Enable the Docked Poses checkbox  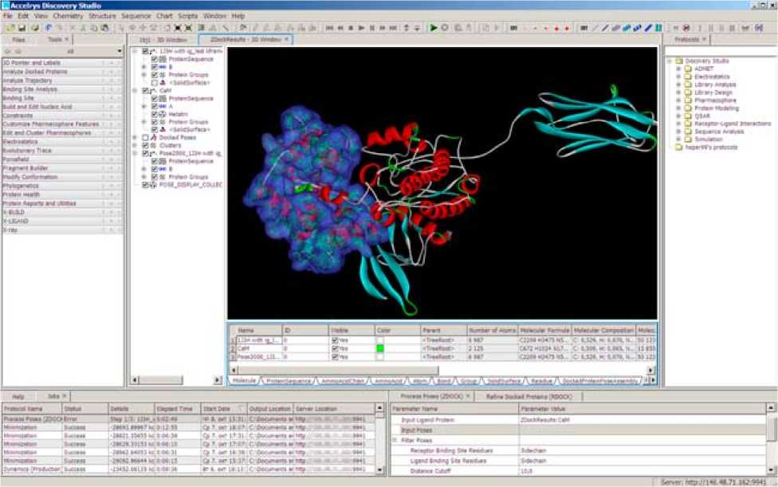click(144, 137)
